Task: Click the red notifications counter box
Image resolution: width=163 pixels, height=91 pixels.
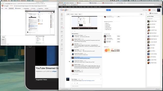Action: pos(150,10)
